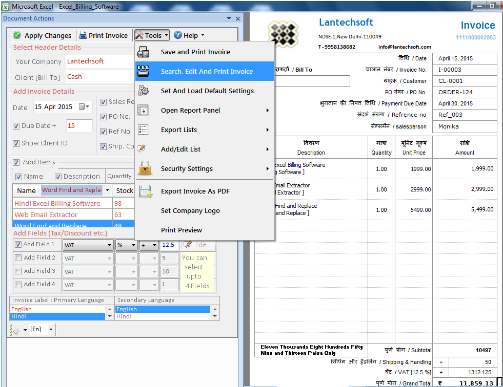Screen dimensions: 503x387
Task: Choose Print Preview
Action: pyautogui.click(x=205, y=230)
